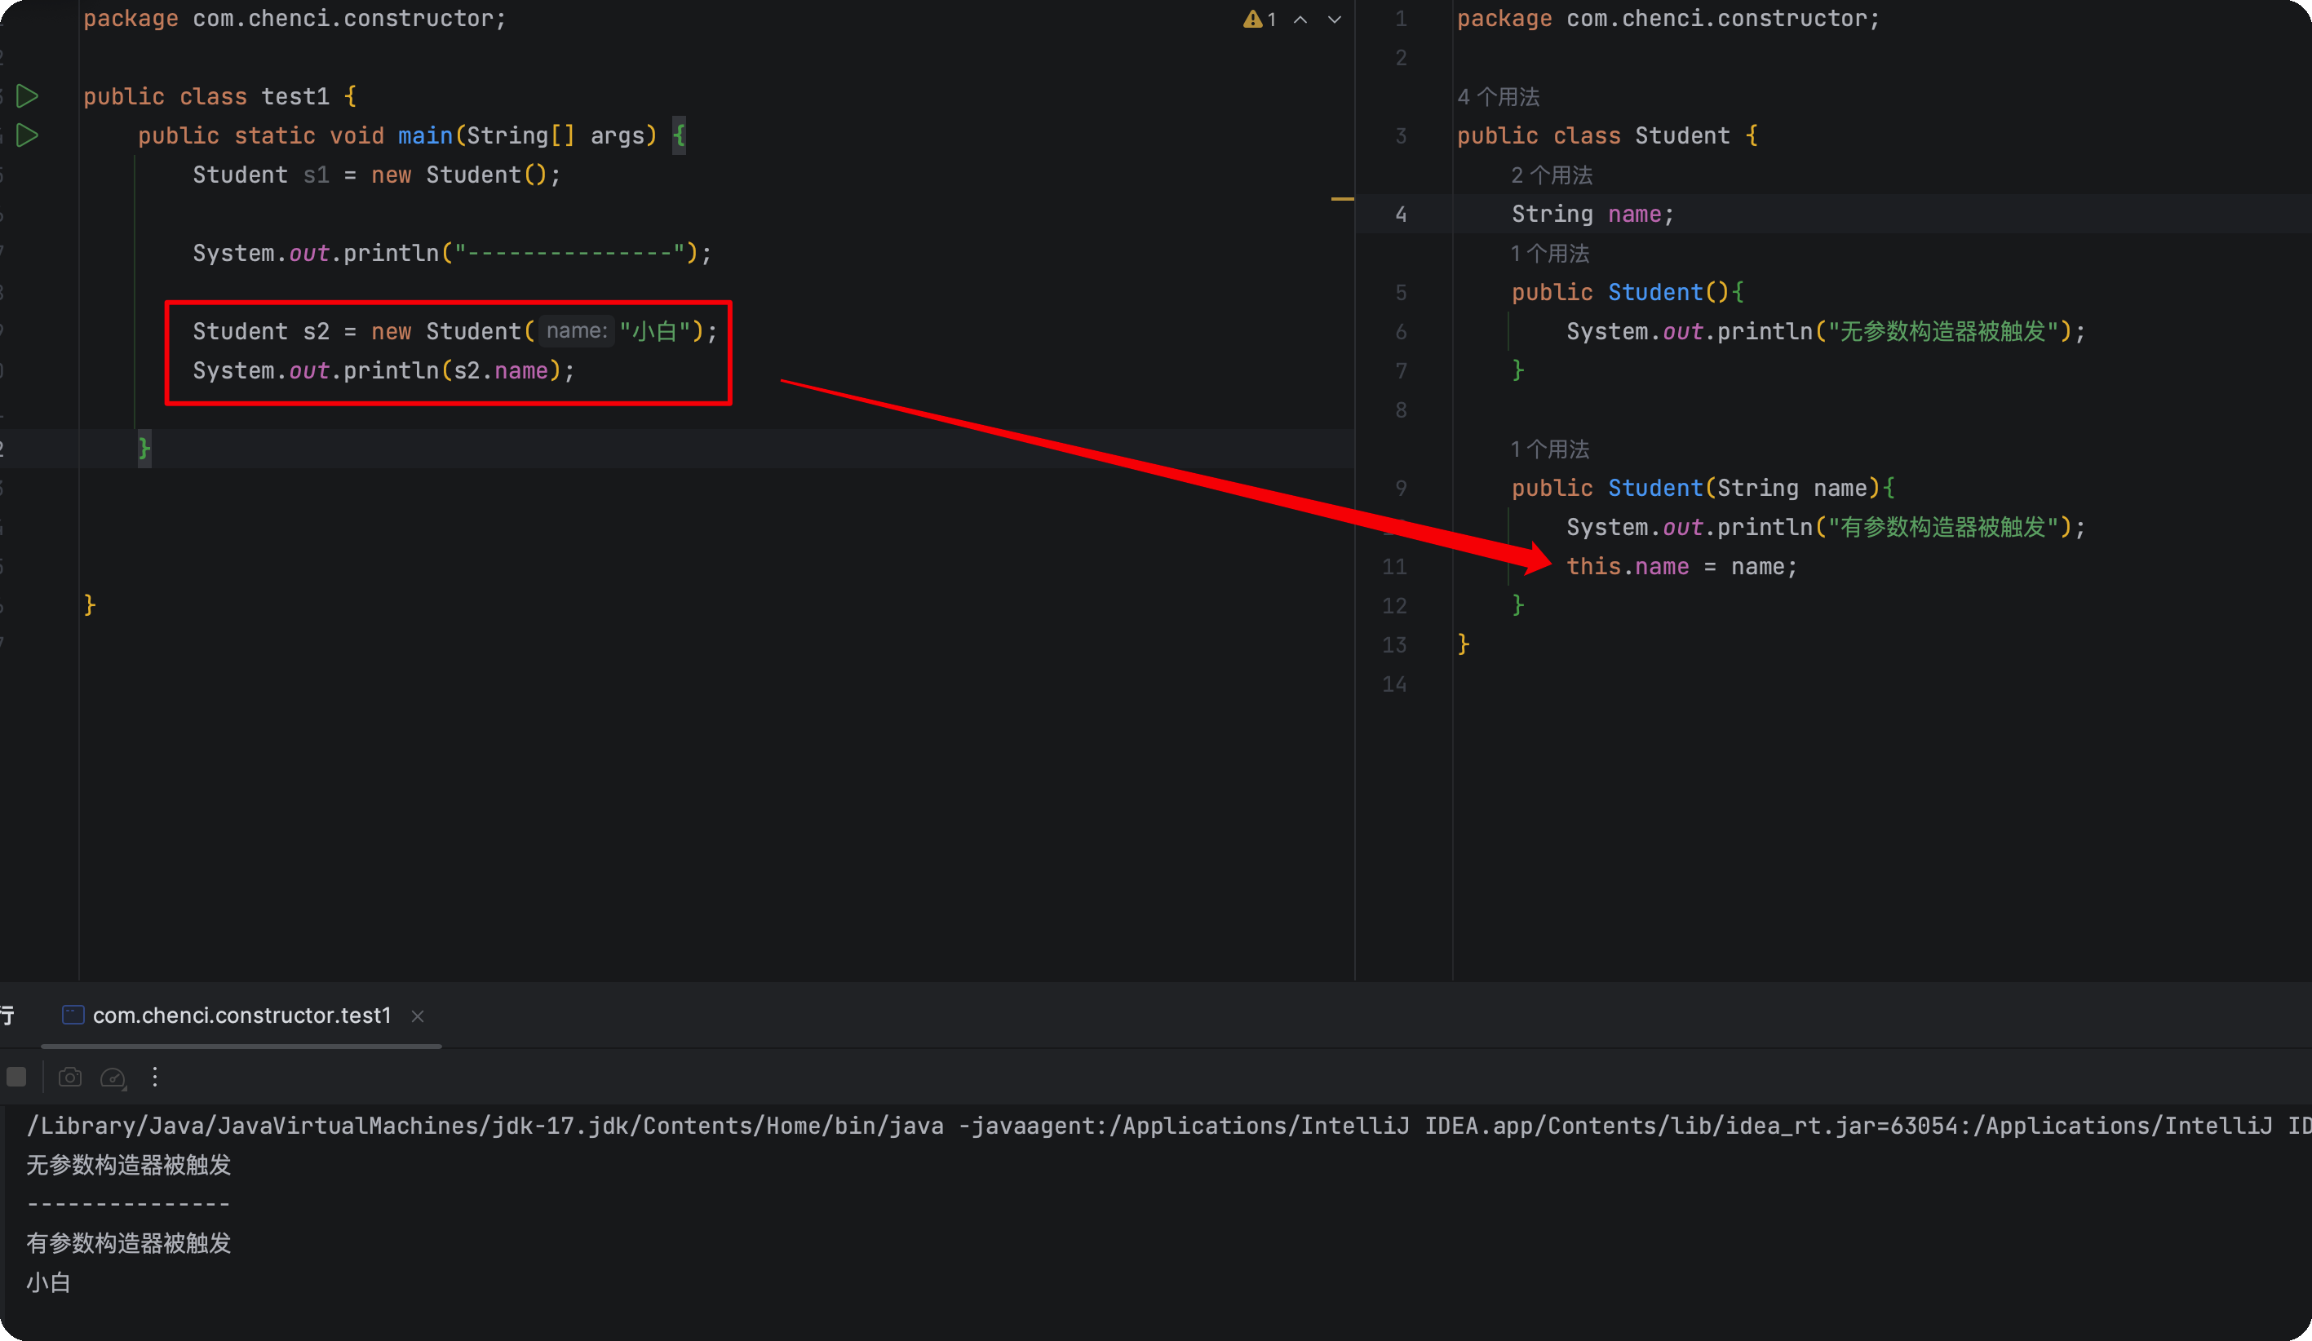The width and height of the screenshot is (2312, 1341).
Task: Click the run console tab icon
Action: tap(73, 1015)
